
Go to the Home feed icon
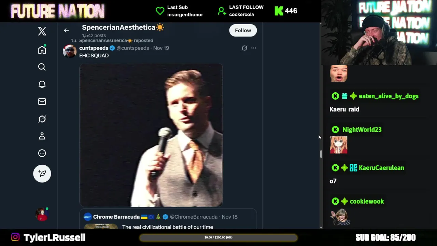tap(42, 50)
